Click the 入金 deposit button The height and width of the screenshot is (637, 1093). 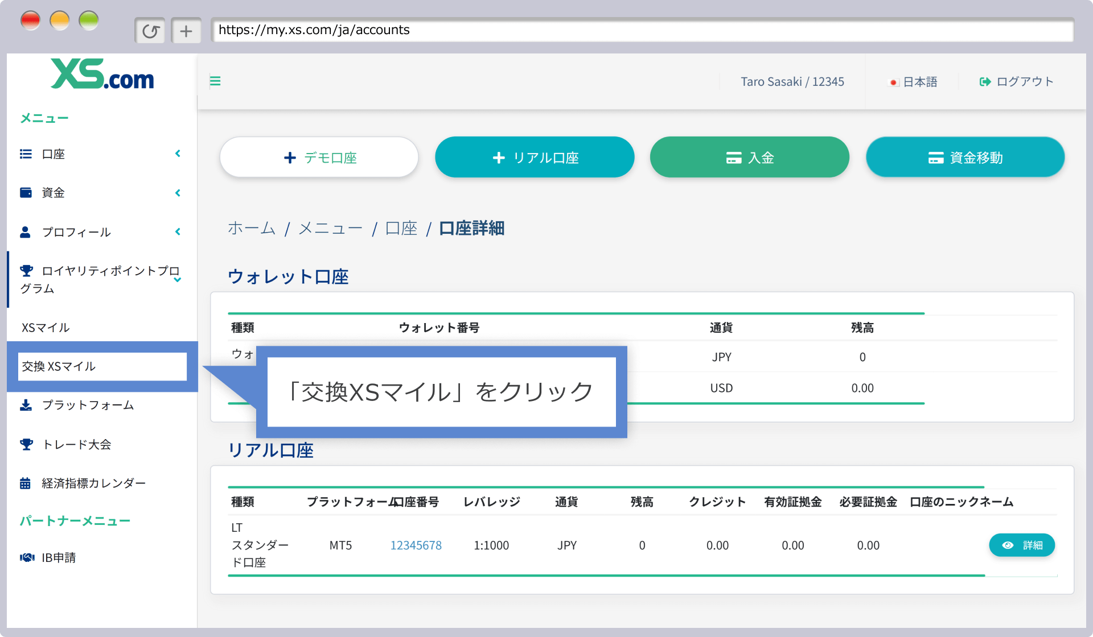(x=749, y=158)
